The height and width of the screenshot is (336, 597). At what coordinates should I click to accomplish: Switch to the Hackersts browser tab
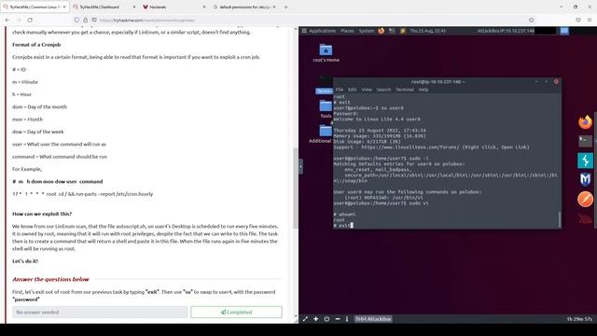(174, 7)
